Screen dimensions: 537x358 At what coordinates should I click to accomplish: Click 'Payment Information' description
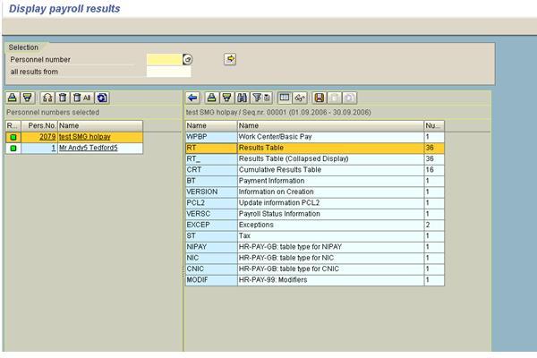coord(271,181)
